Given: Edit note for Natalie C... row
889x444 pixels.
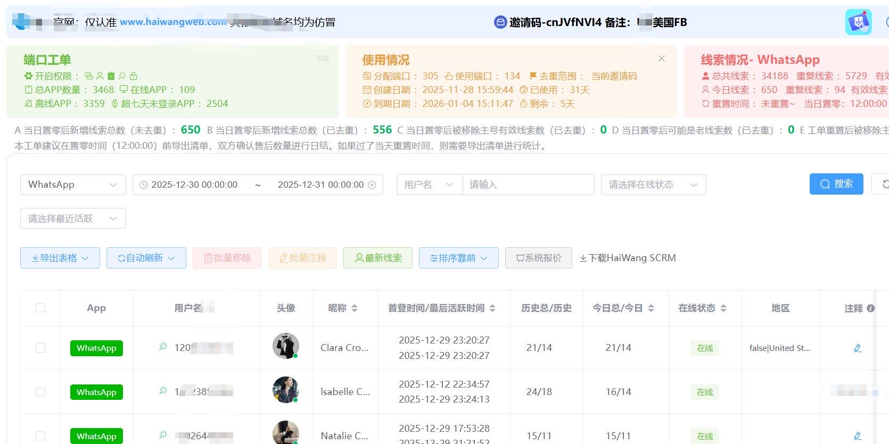Looking at the screenshot, I should (858, 436).
